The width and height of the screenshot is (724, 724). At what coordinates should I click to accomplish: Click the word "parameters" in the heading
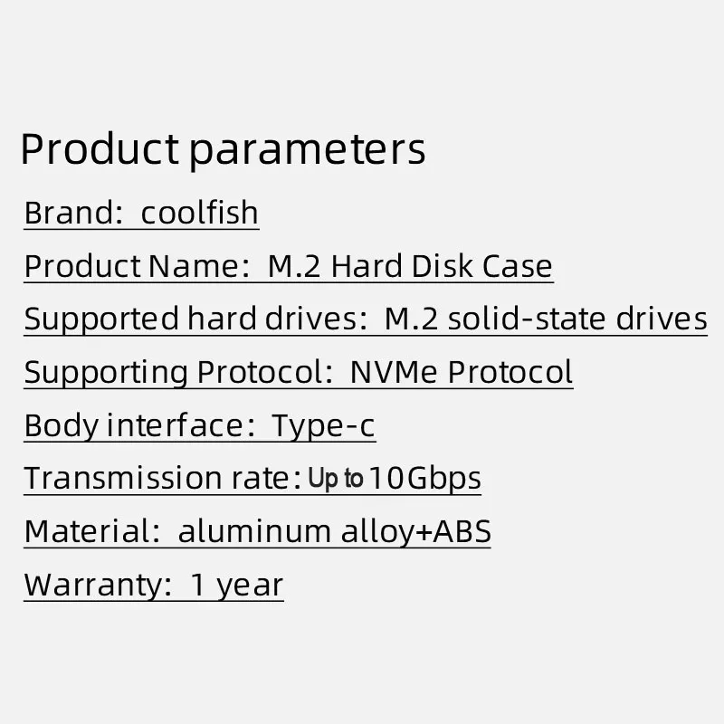pos(308,149)
